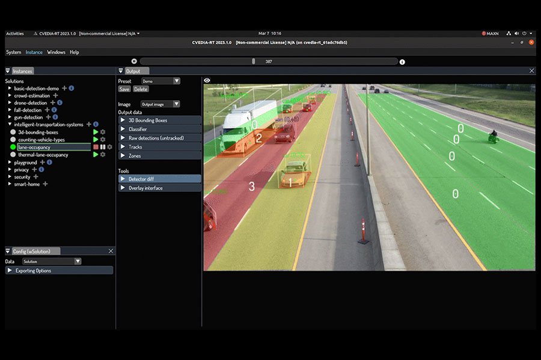This screenshot has height=360, width=541.
Task: Start the 3d-bounding-boxes instance with play icon
Action: [x=96, y=132]
